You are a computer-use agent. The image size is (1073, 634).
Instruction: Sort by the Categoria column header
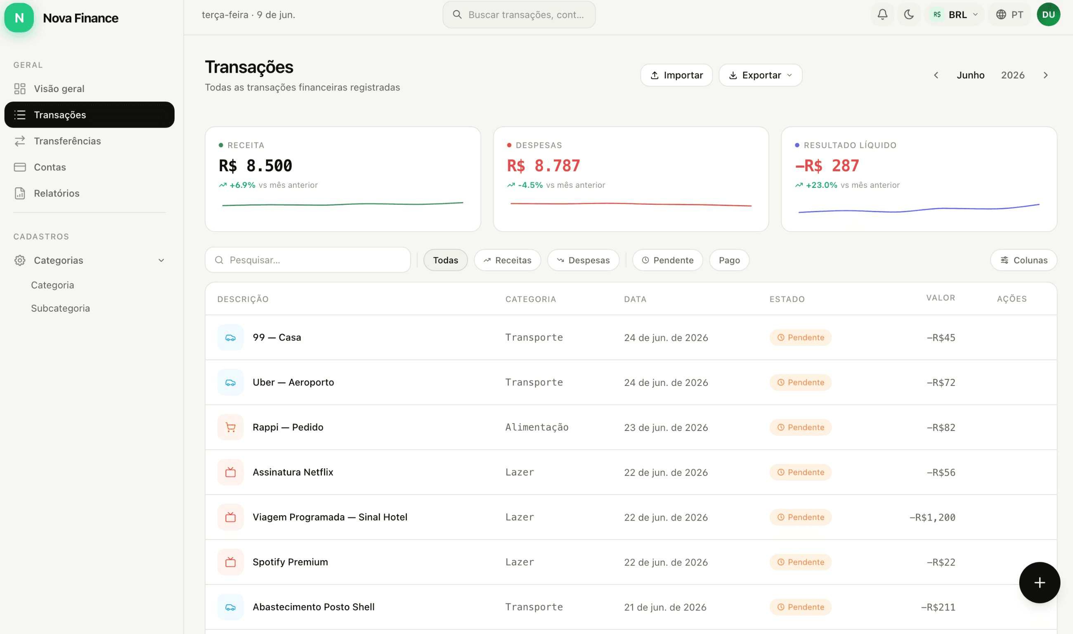(x=531, y=299)
